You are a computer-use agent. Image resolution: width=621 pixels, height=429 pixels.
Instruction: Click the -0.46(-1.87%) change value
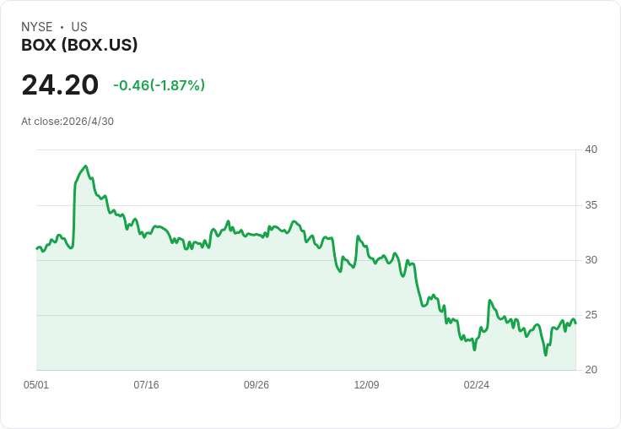point(159,85)
